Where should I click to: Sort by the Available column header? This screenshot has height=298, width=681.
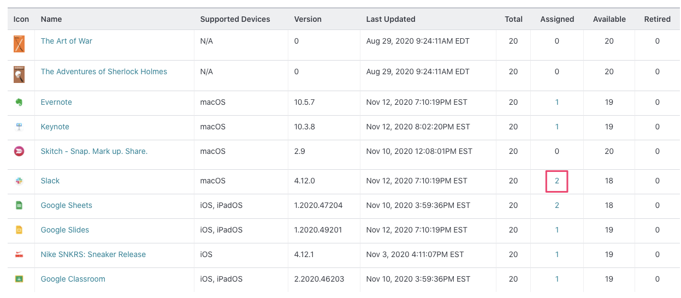pyautogui.click(x=609, y=19)
